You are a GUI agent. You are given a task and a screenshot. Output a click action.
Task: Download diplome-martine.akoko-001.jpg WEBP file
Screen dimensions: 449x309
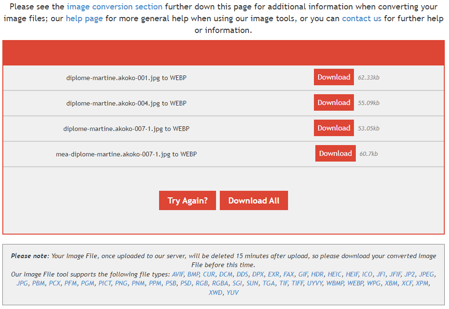pos(334,77)
